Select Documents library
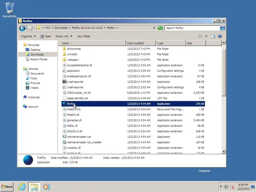The image size is (256, 192). 35,73
